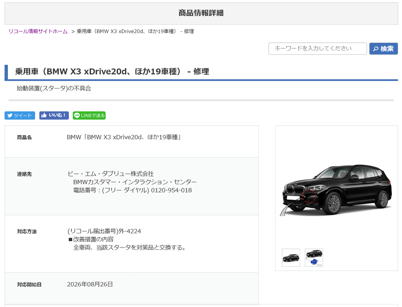The image size is (402, 307).
Task: Click the LINE logo icon on LINEで送る
Action: tap(77, 116)
